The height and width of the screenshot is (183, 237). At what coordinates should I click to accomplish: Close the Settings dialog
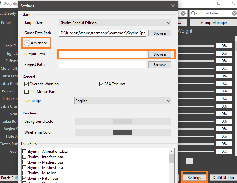click(173, 6)
